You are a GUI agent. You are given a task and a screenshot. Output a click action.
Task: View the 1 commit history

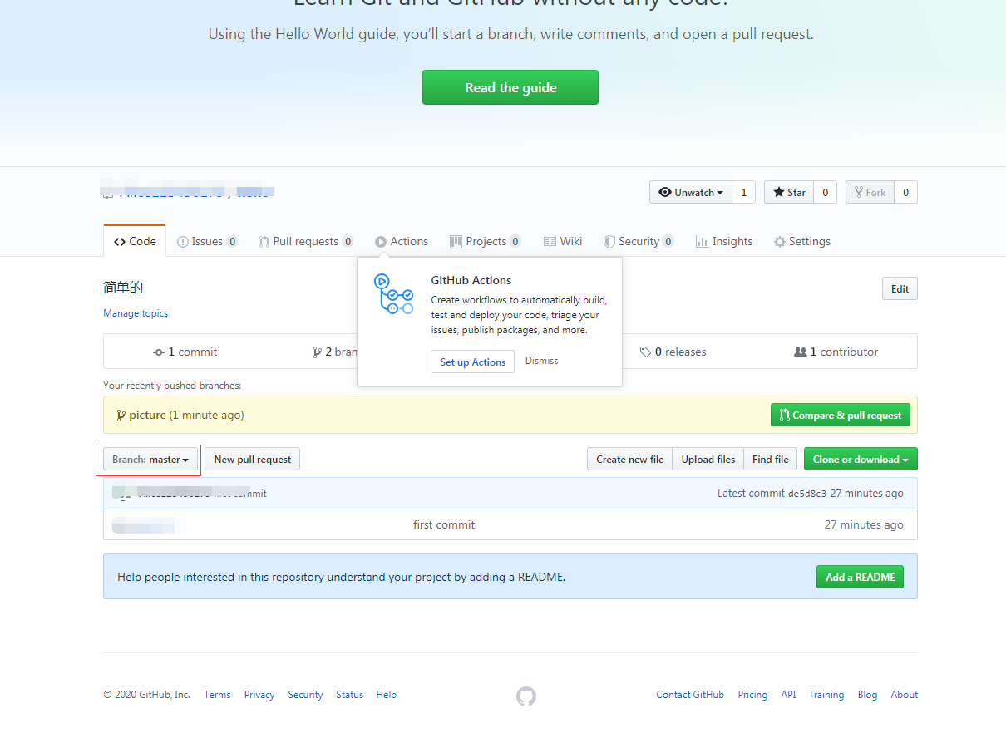tap(185, 352)
